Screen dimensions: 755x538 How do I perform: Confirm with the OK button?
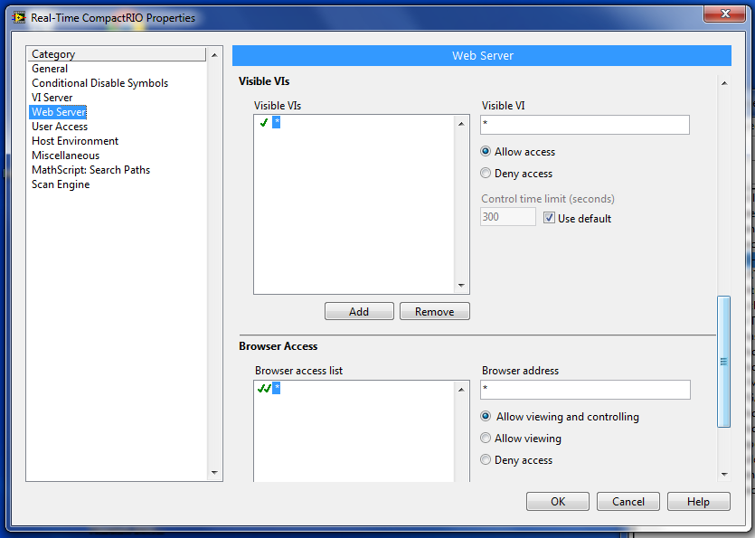tap(558, 502)
